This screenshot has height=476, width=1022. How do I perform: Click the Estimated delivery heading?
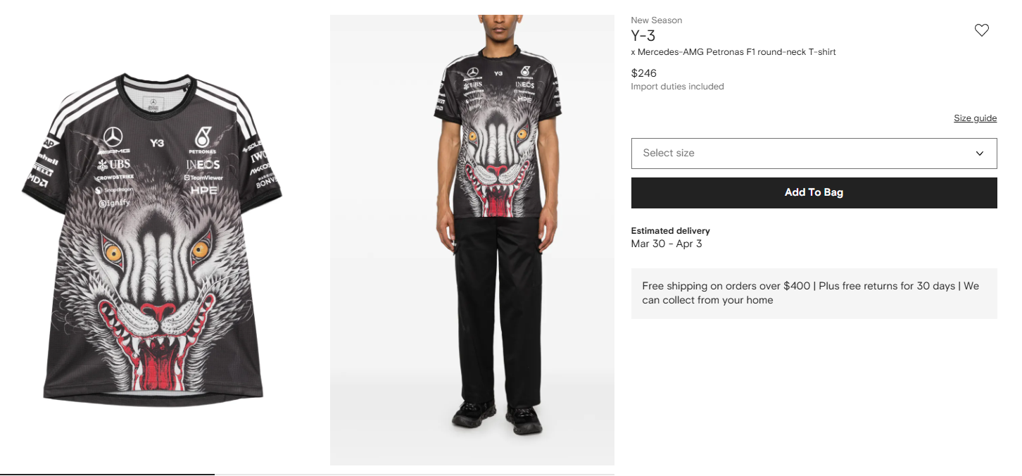[x=670, y=231]
